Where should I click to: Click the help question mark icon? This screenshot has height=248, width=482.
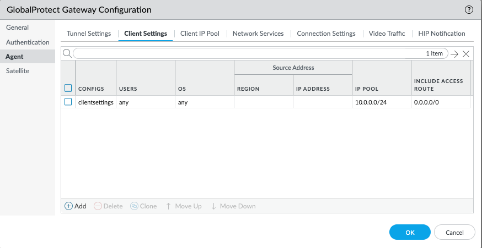[469, 10]
